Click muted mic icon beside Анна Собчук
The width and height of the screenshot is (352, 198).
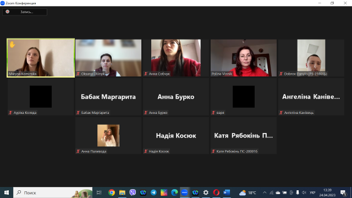[146, 74]
